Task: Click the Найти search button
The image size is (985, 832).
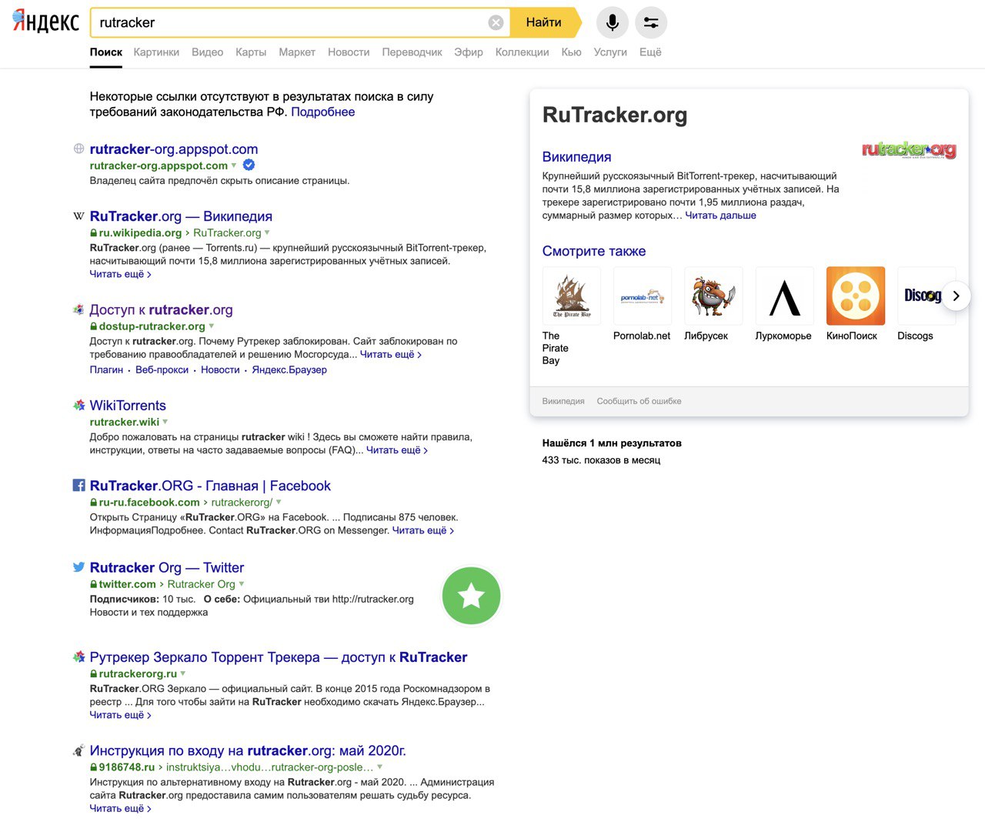Action: point(545,22)
